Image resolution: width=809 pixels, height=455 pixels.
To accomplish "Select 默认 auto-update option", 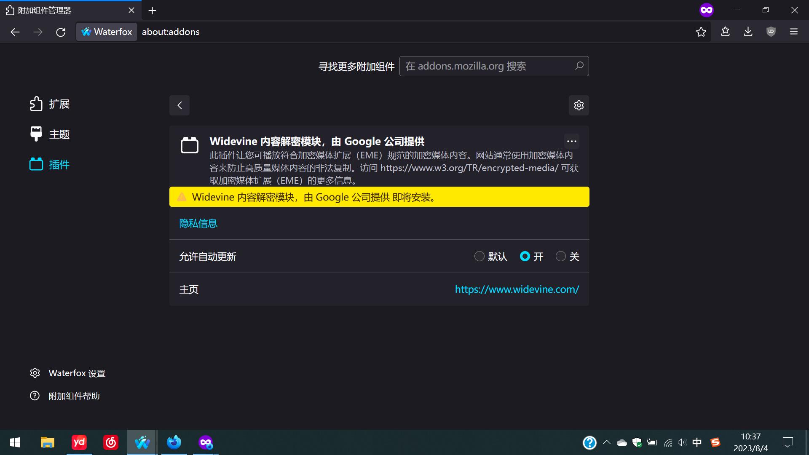I will click(479, 256).
